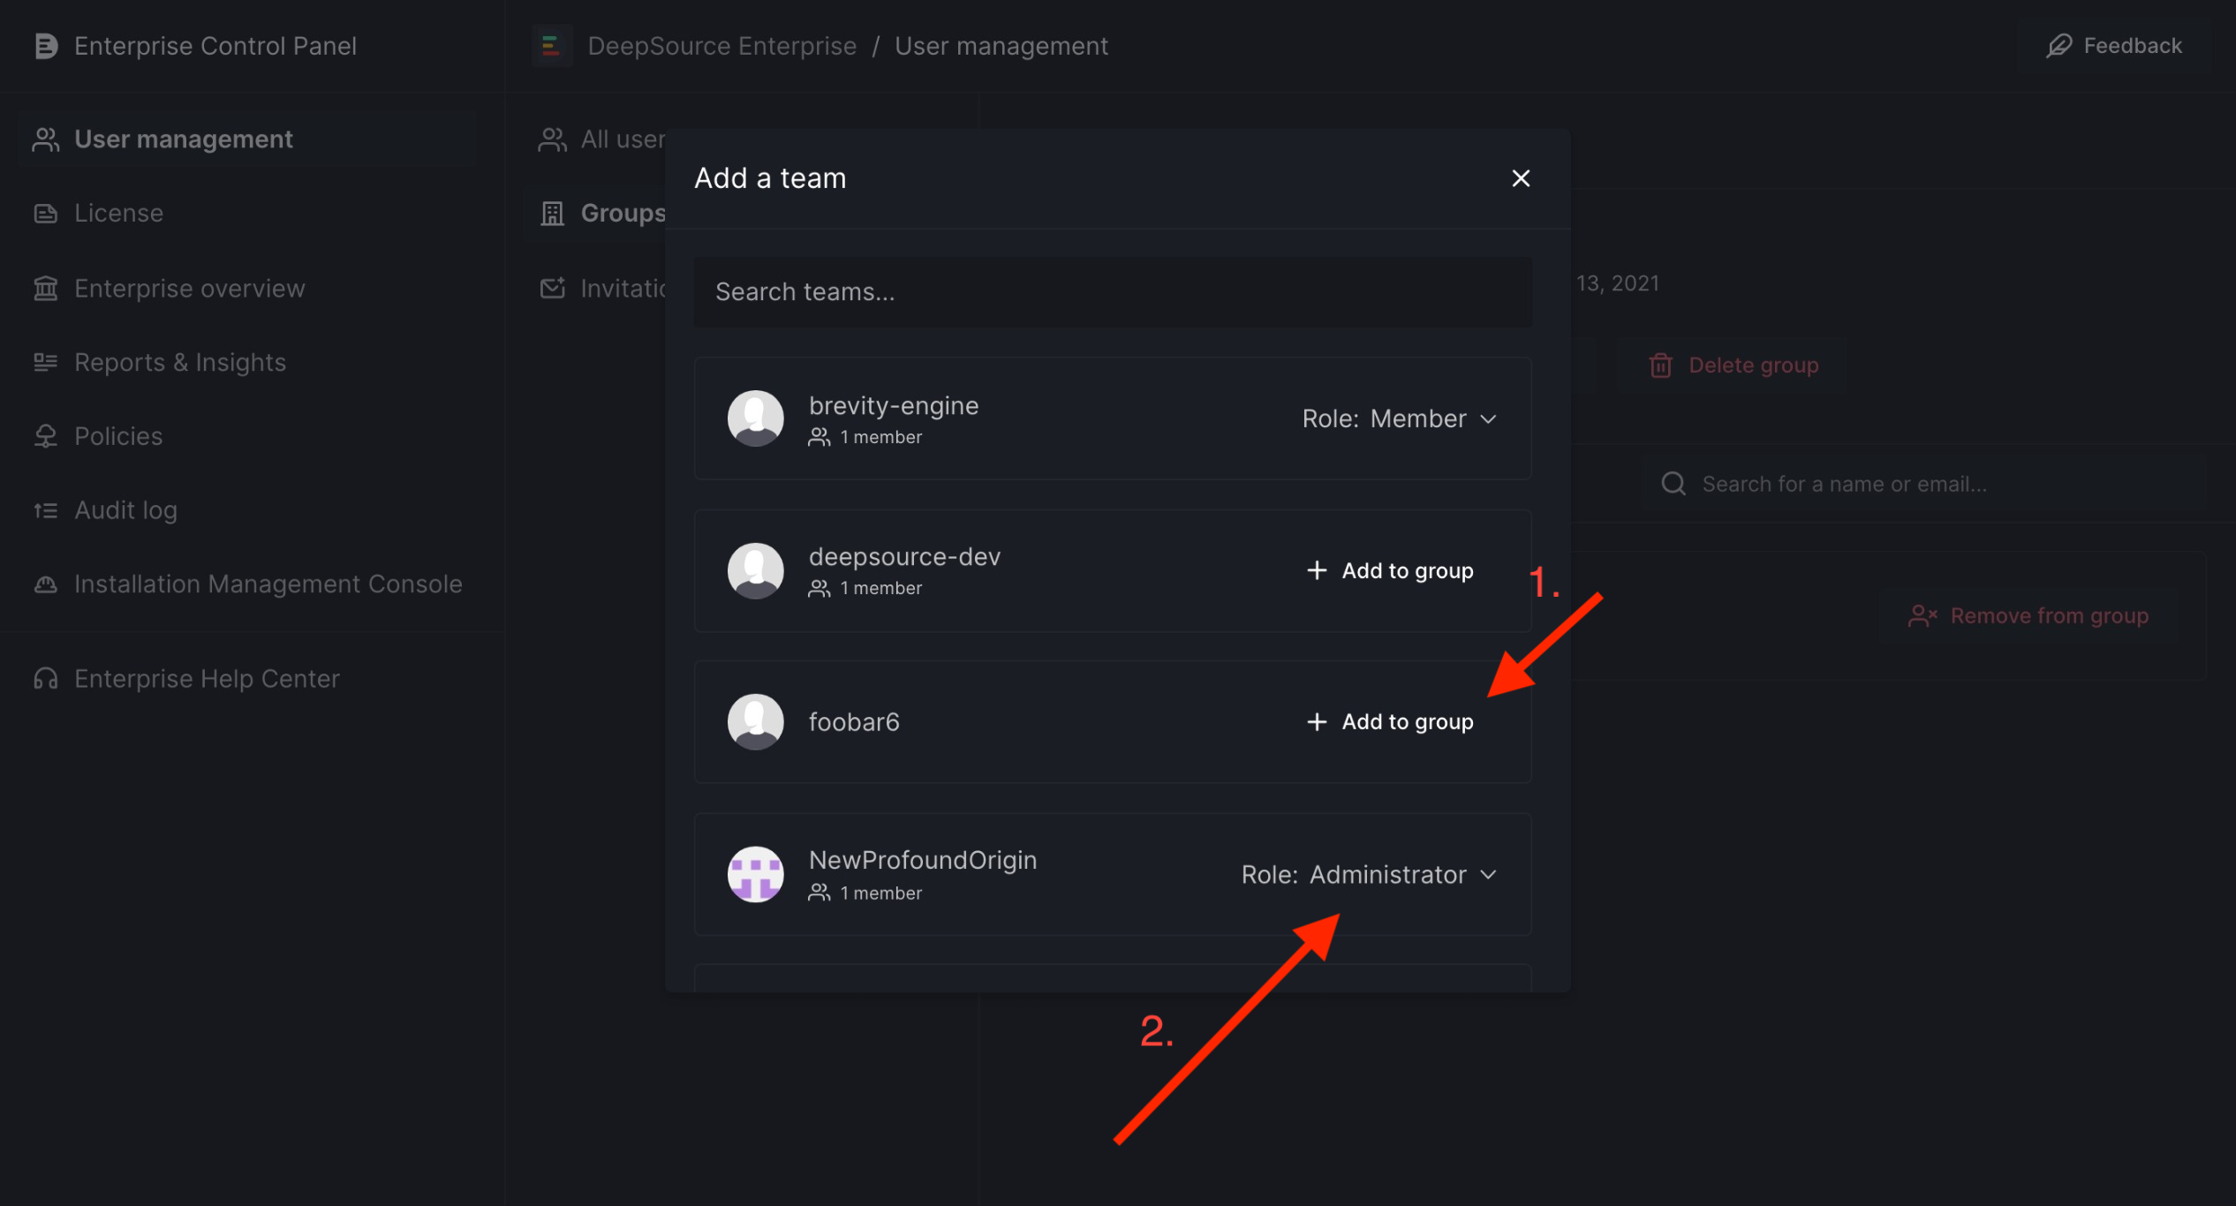
Task: Click the Installation Management Console cloud icon
Action: click(46, 584)
